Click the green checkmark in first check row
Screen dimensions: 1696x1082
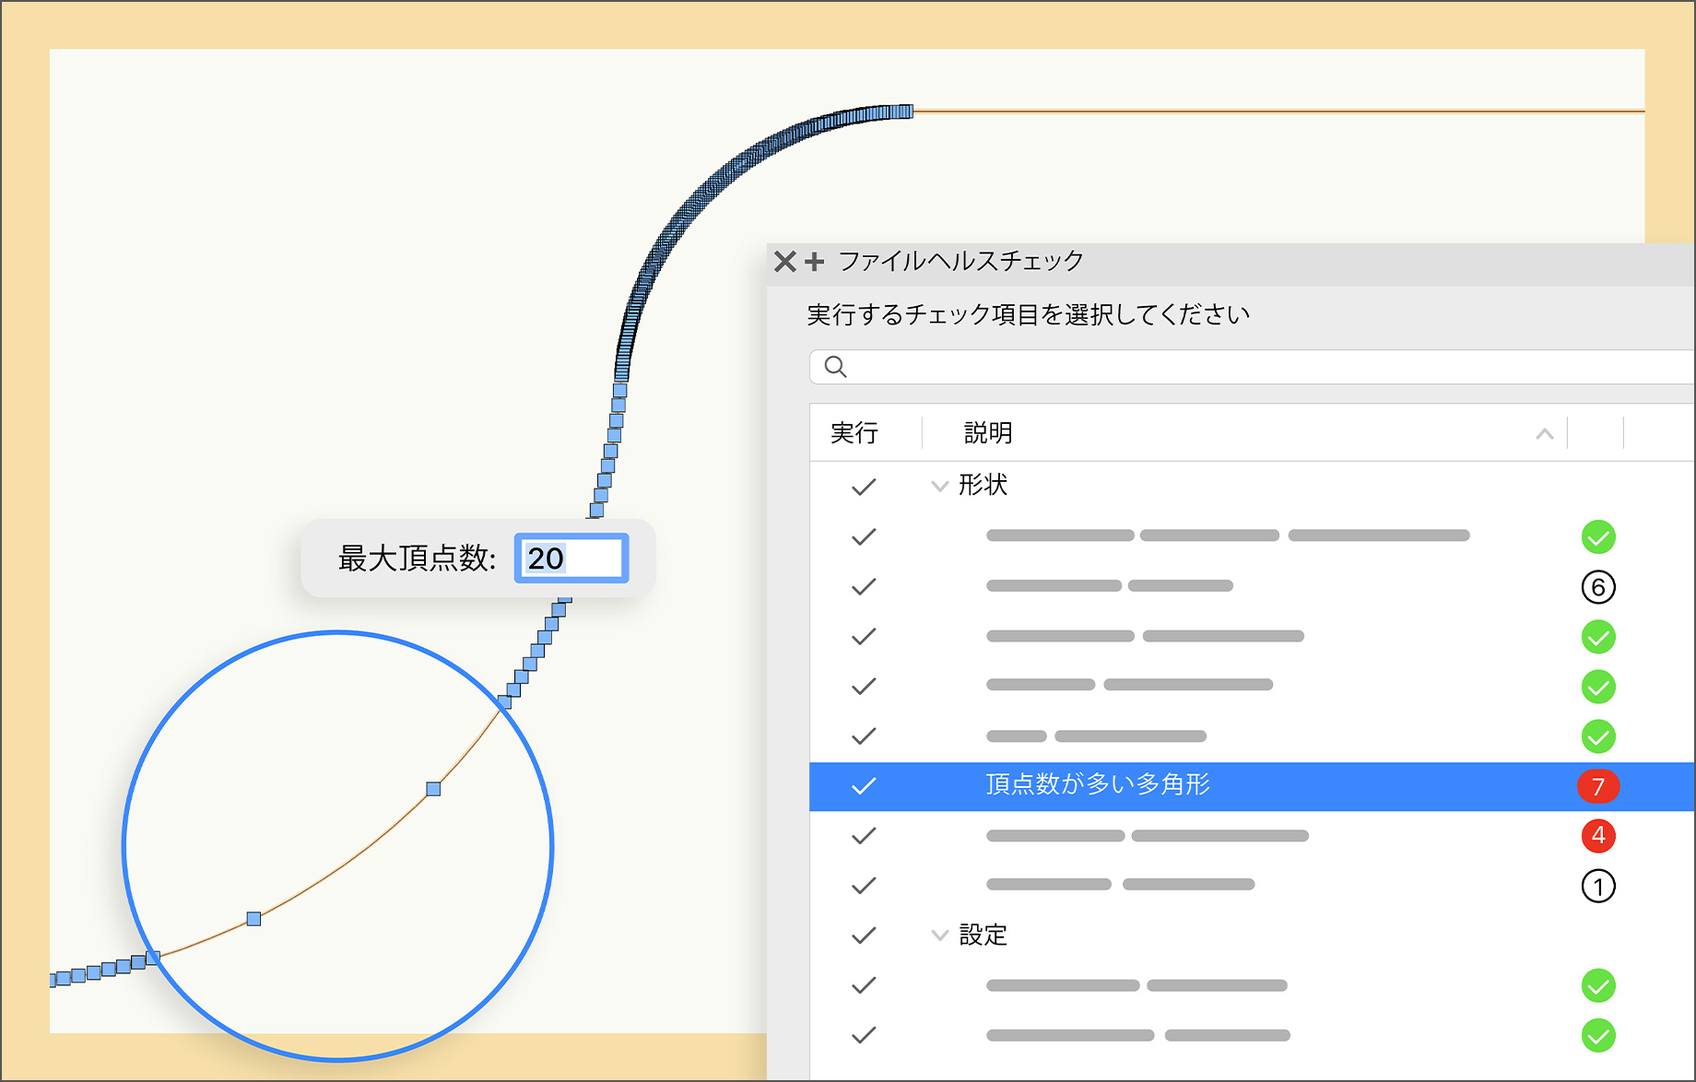(x=1597, y=537)
